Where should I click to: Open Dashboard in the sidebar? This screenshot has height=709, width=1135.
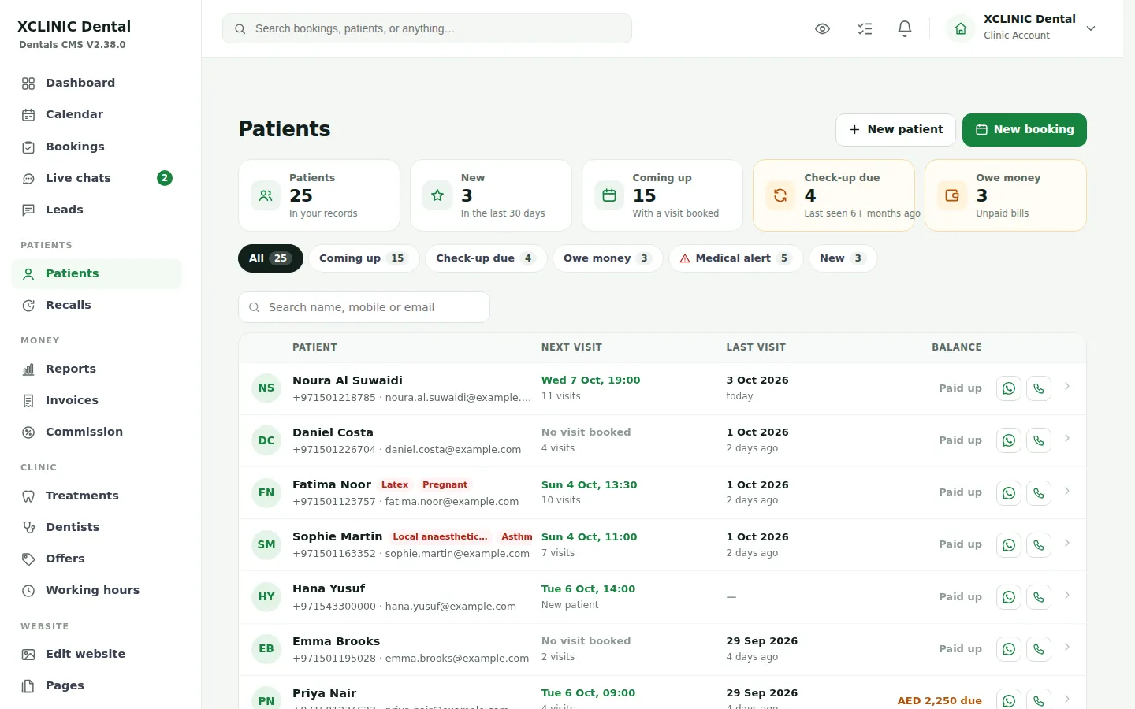(x=96, y=83)
